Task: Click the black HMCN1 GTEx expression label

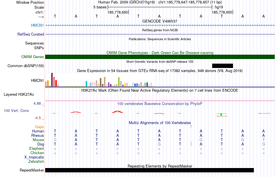Action: click(37, 80)
